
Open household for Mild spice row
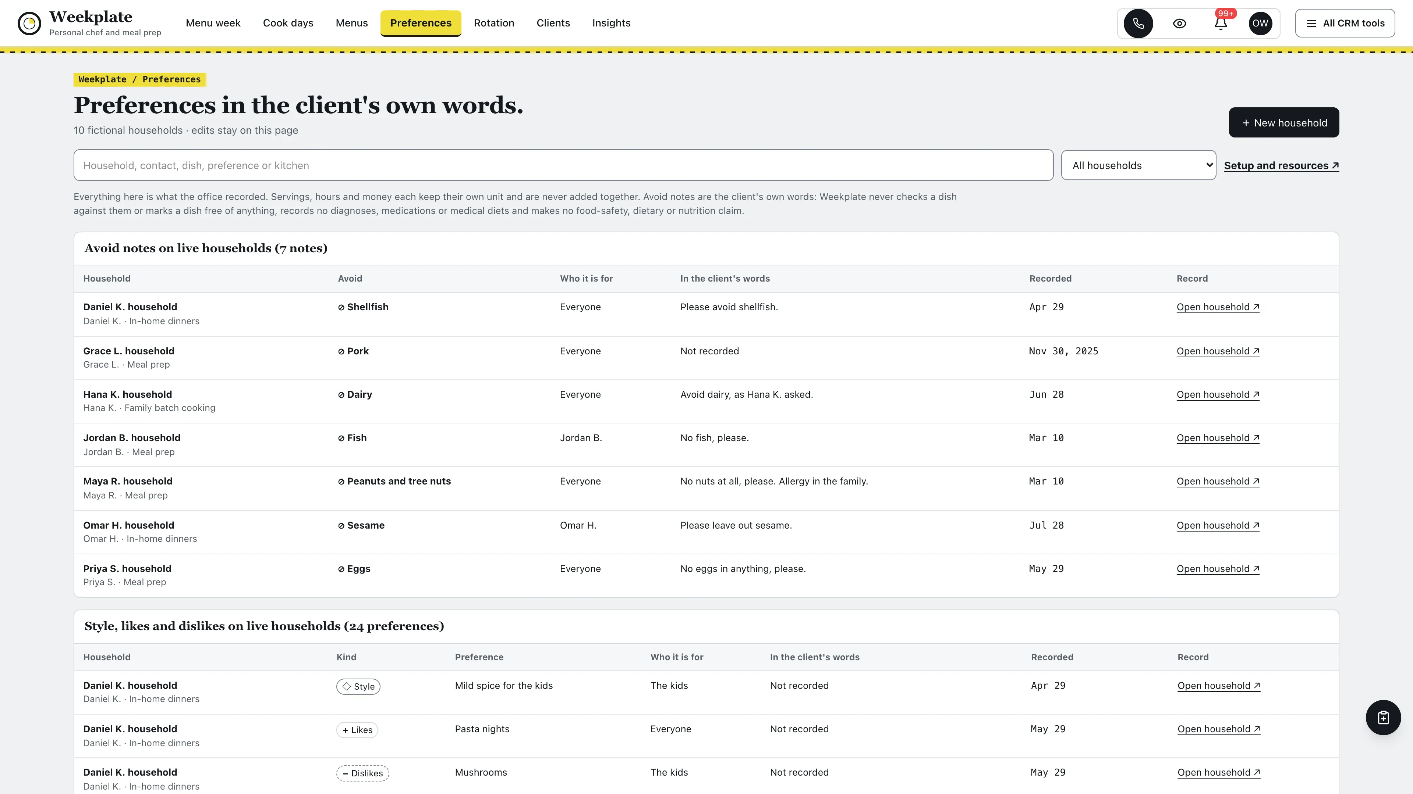(1218, 686)
